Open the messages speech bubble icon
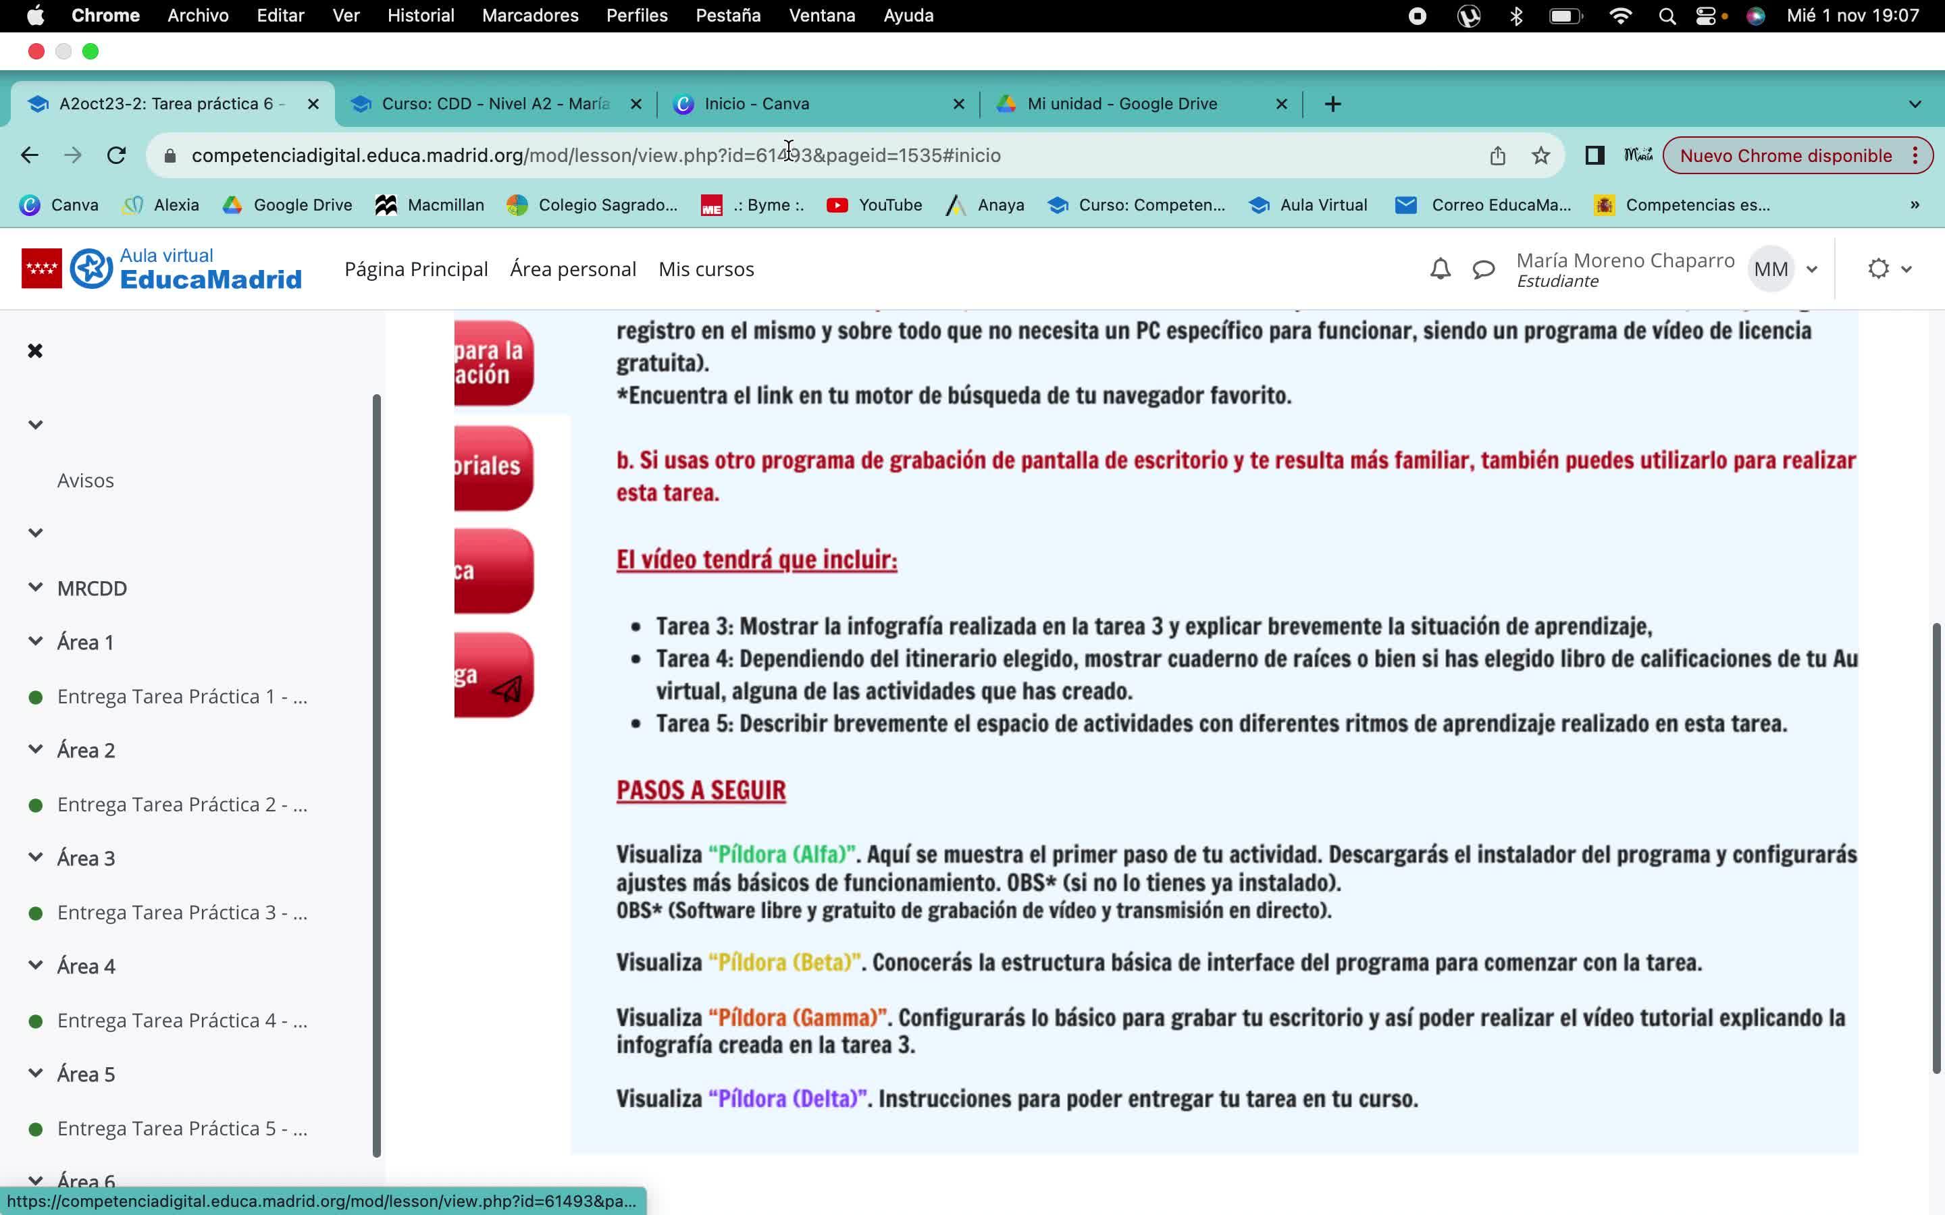 coord(1483,269)
